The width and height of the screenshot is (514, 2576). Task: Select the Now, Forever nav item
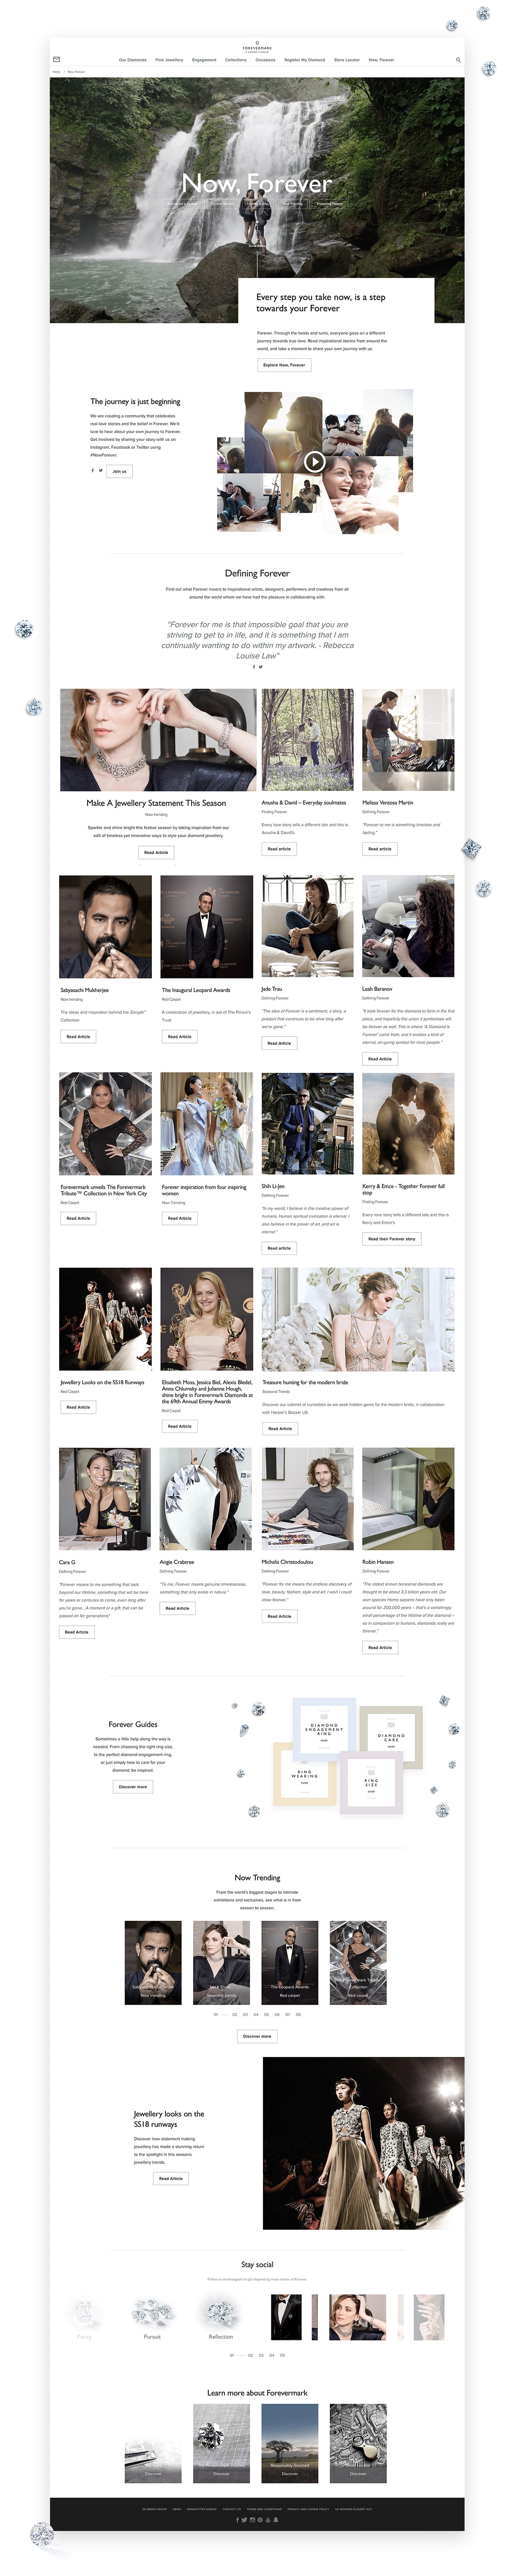click(x=381, y=60)
